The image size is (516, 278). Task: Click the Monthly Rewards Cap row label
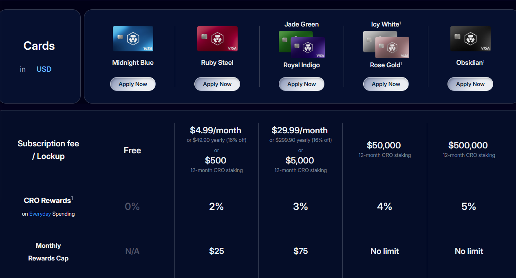[x=48, y=251]
